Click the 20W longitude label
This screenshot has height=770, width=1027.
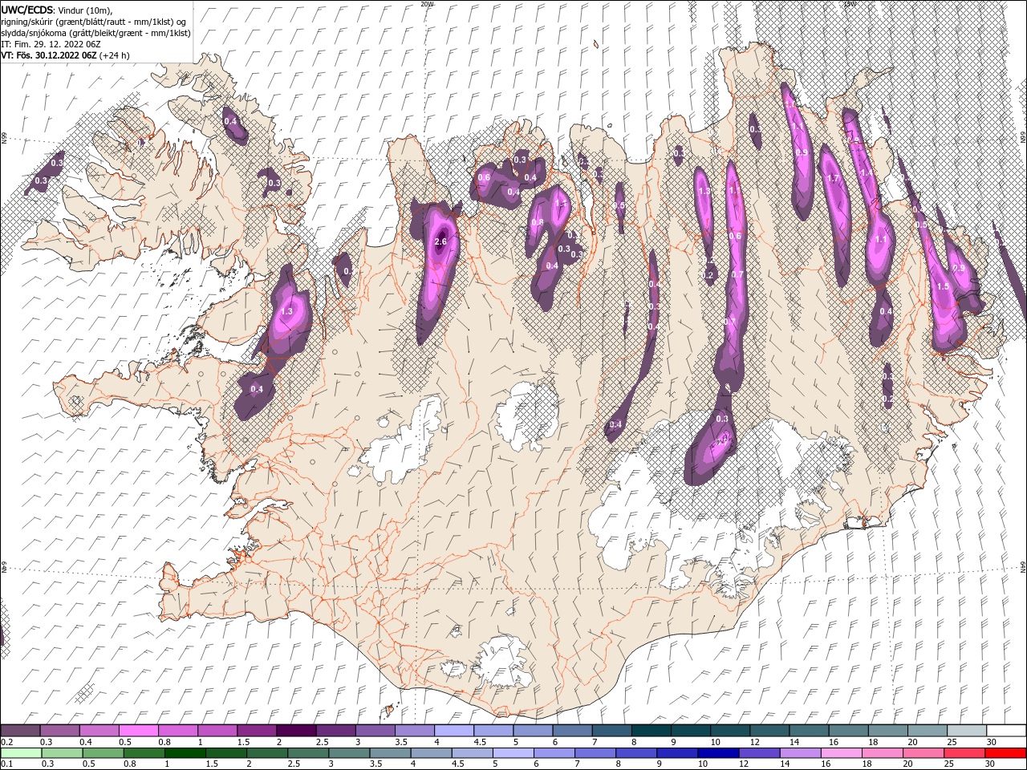(x=427, y=4)
